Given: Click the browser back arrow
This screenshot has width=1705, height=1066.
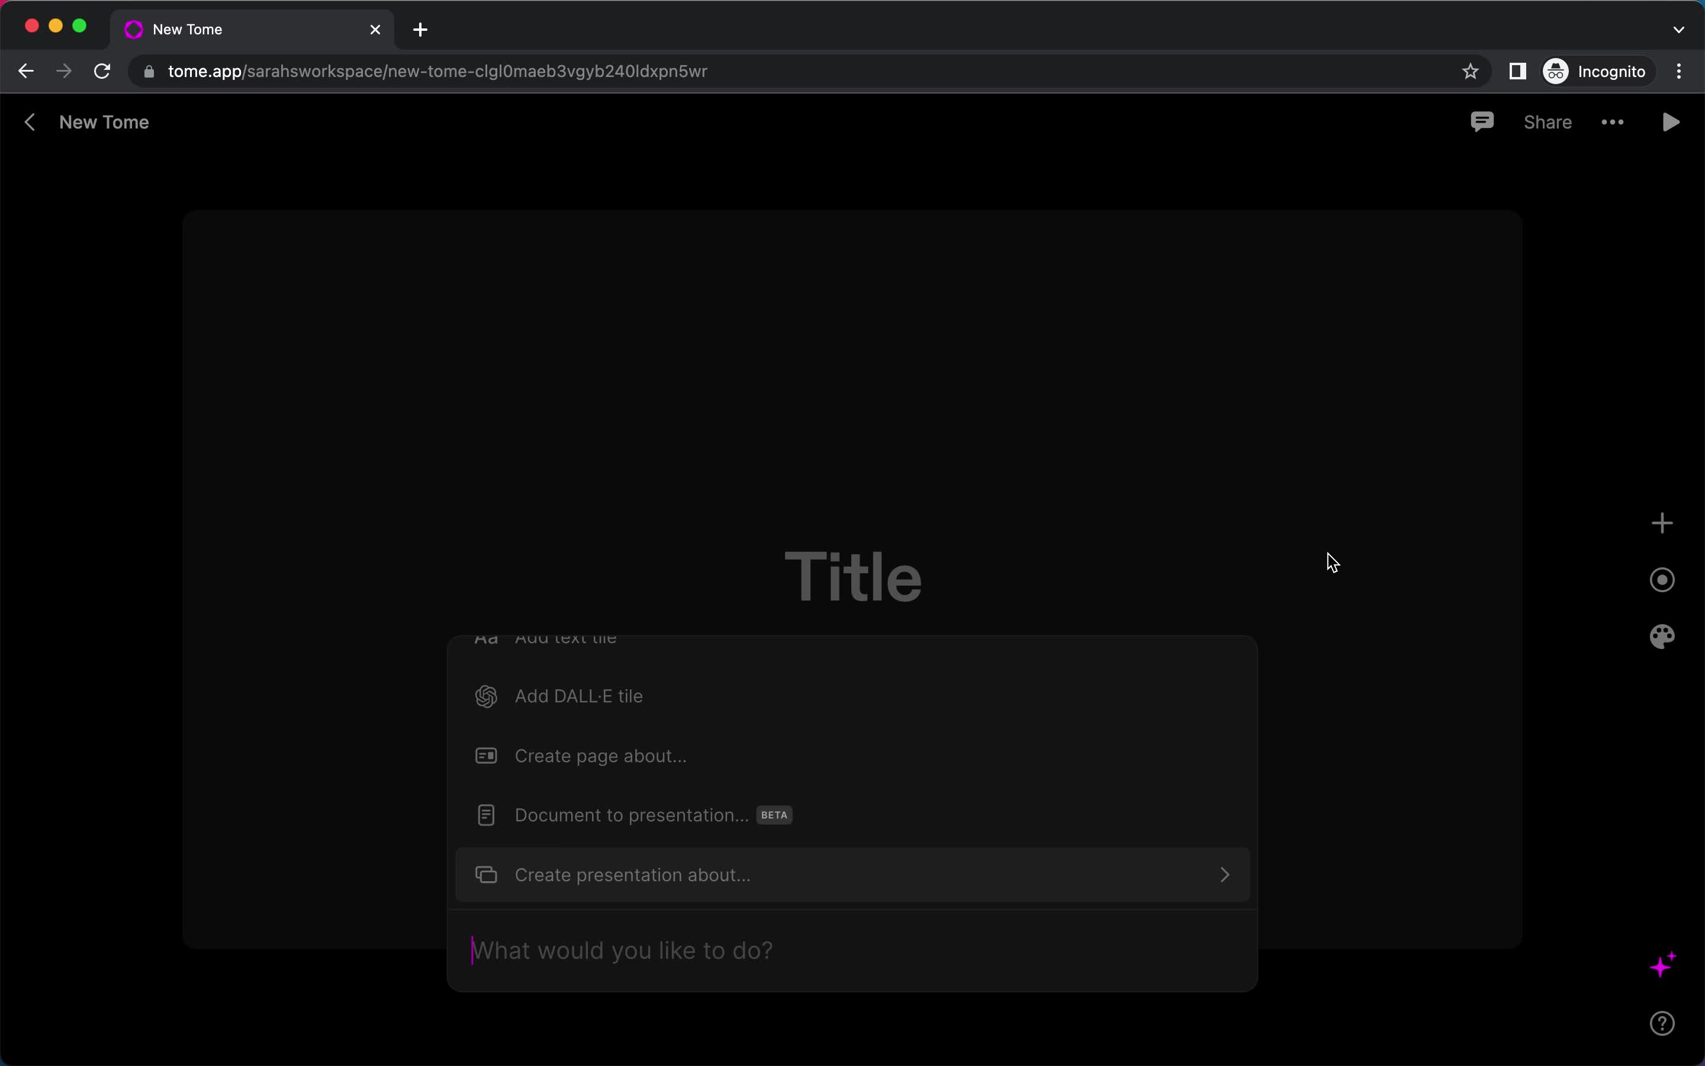Looking at the screenshot, I should tap(26, 71).
